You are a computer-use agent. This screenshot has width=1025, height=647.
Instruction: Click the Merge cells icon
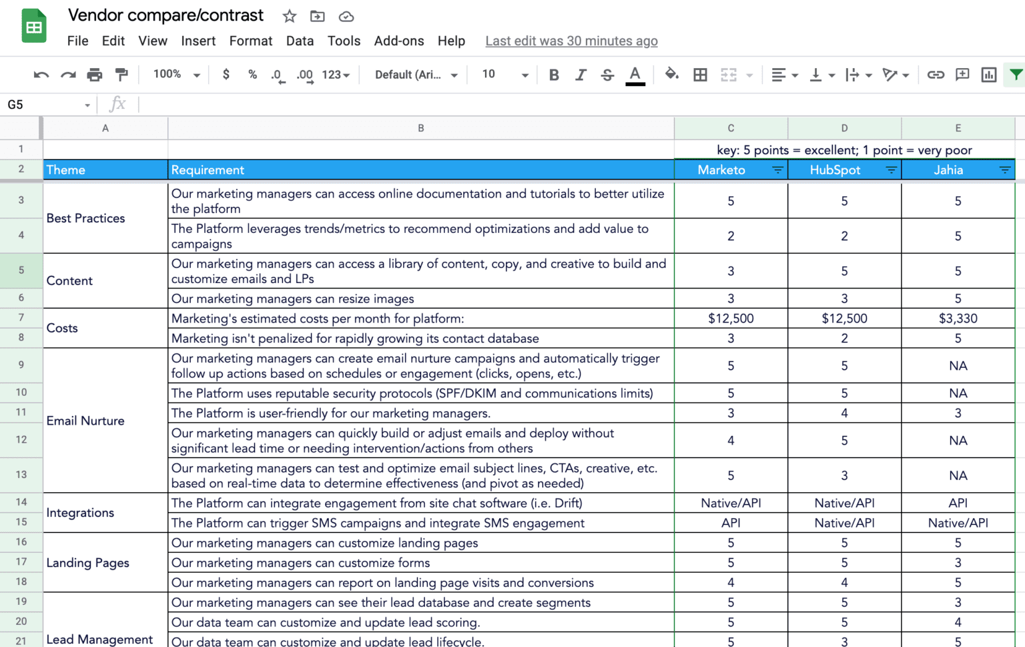(729, 75)
